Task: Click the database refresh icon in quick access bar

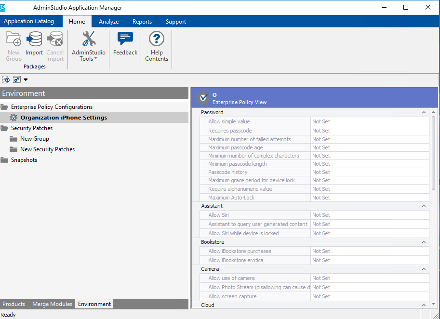Action: (6, 80)
